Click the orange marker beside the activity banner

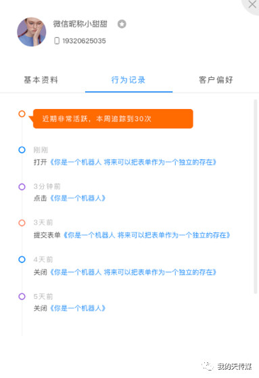pyautogui.click(x=22, y=114)
